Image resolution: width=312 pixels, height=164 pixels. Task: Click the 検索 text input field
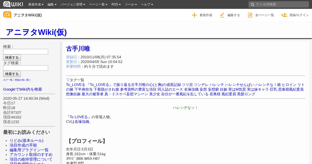(x=25, y=52)
